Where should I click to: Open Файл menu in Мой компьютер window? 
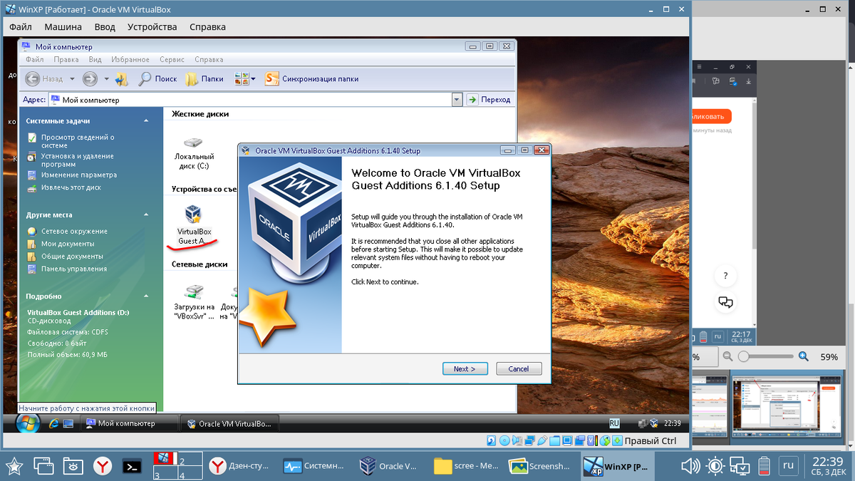[x=35, y=60]
